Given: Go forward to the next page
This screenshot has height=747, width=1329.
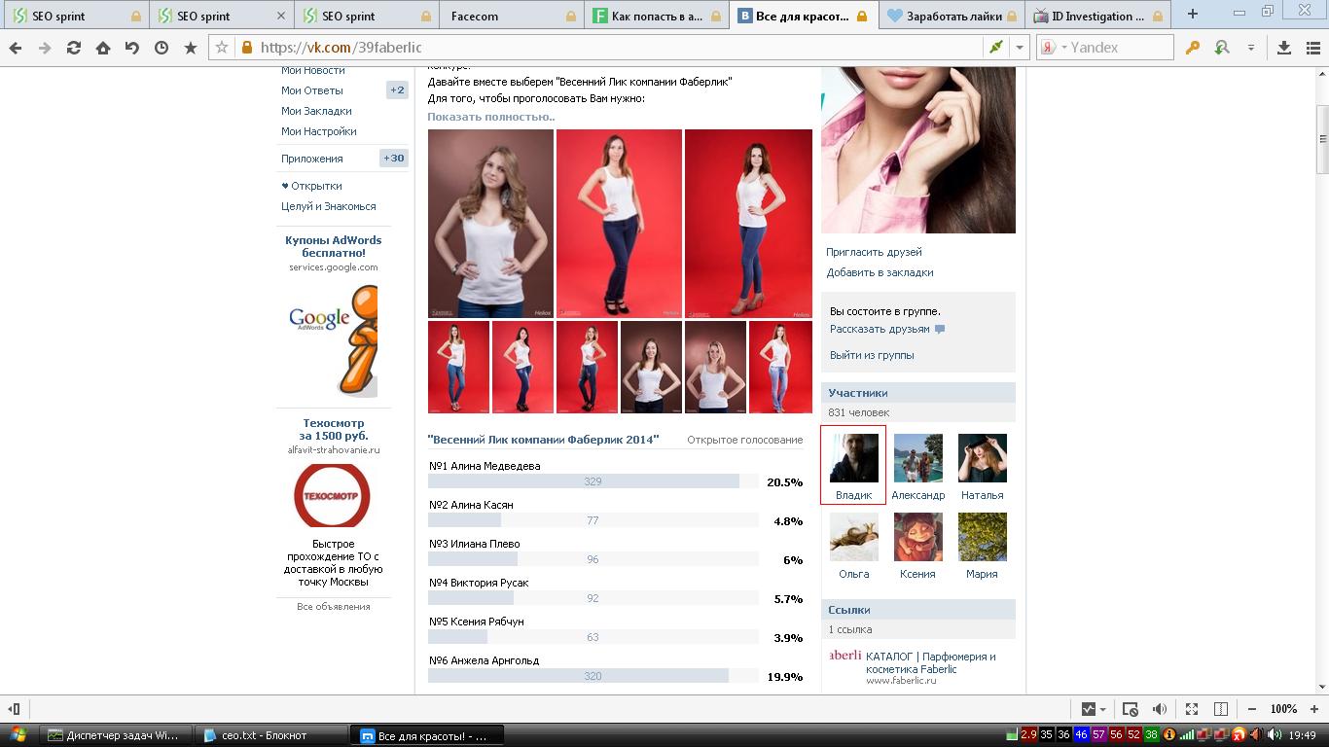Looking at the screenshot, I should (44, 48).
